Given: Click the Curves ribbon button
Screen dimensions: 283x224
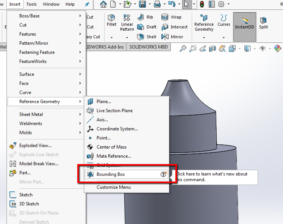Looking at the screenshot, I should coord(224,20).
